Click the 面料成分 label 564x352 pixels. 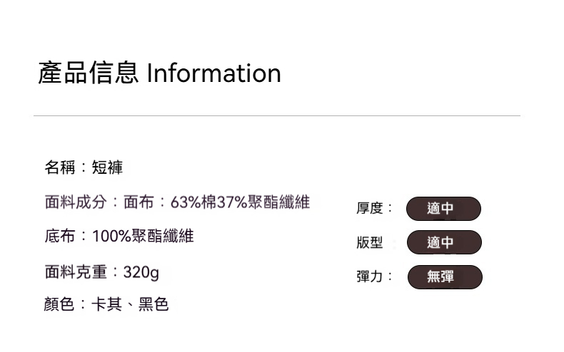click(76, 202)
